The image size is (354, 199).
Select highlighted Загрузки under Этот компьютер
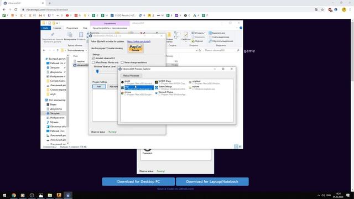pos(53,113)
